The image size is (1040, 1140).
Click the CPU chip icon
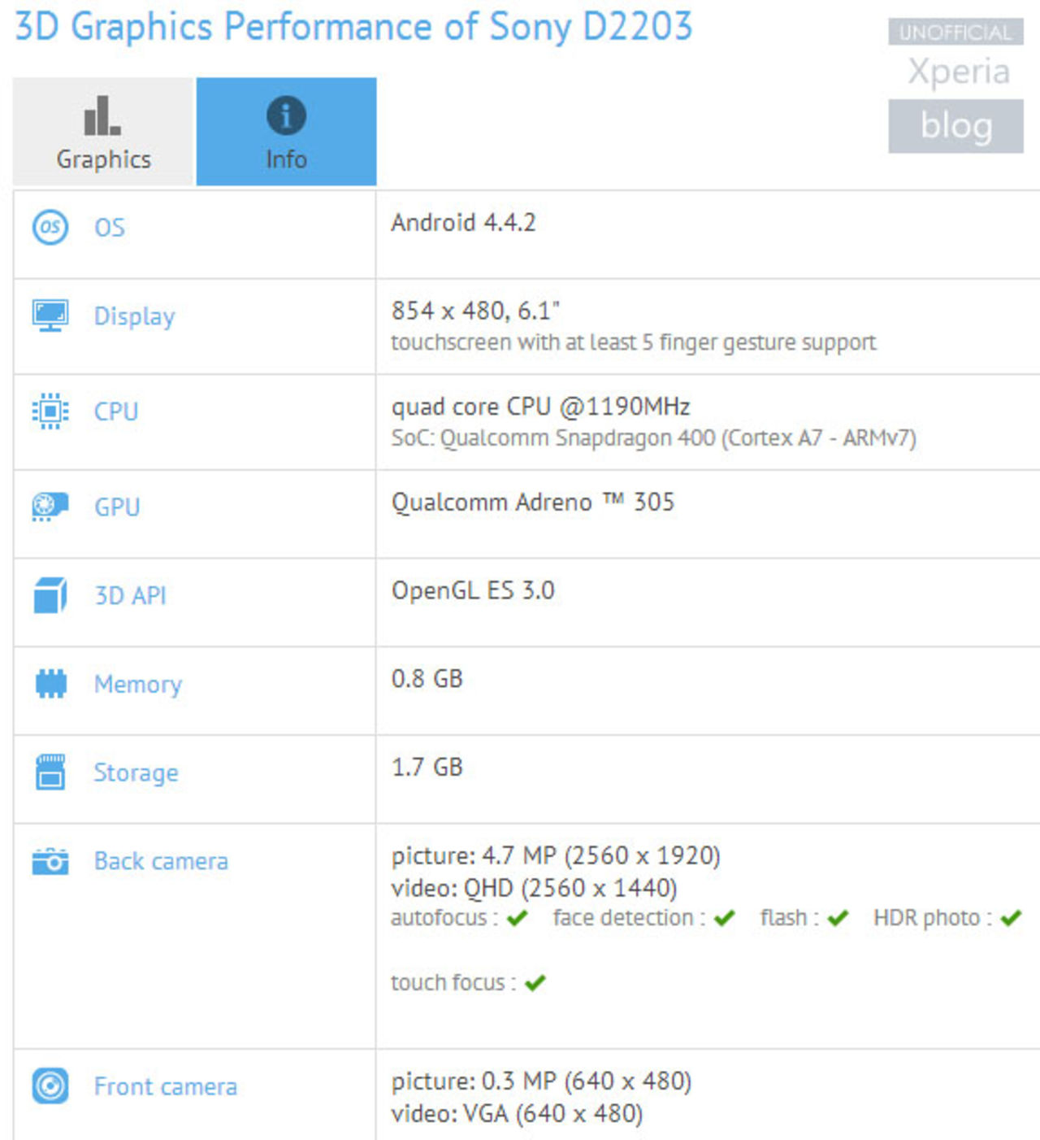50,411
